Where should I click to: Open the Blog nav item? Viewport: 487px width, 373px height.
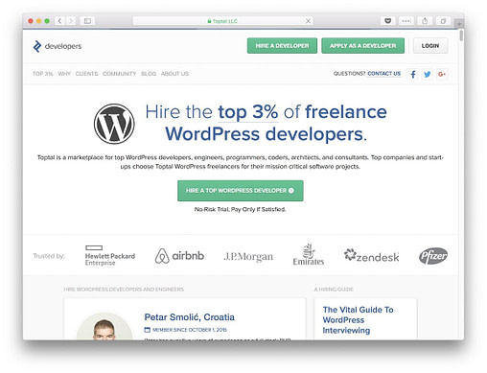149,74
